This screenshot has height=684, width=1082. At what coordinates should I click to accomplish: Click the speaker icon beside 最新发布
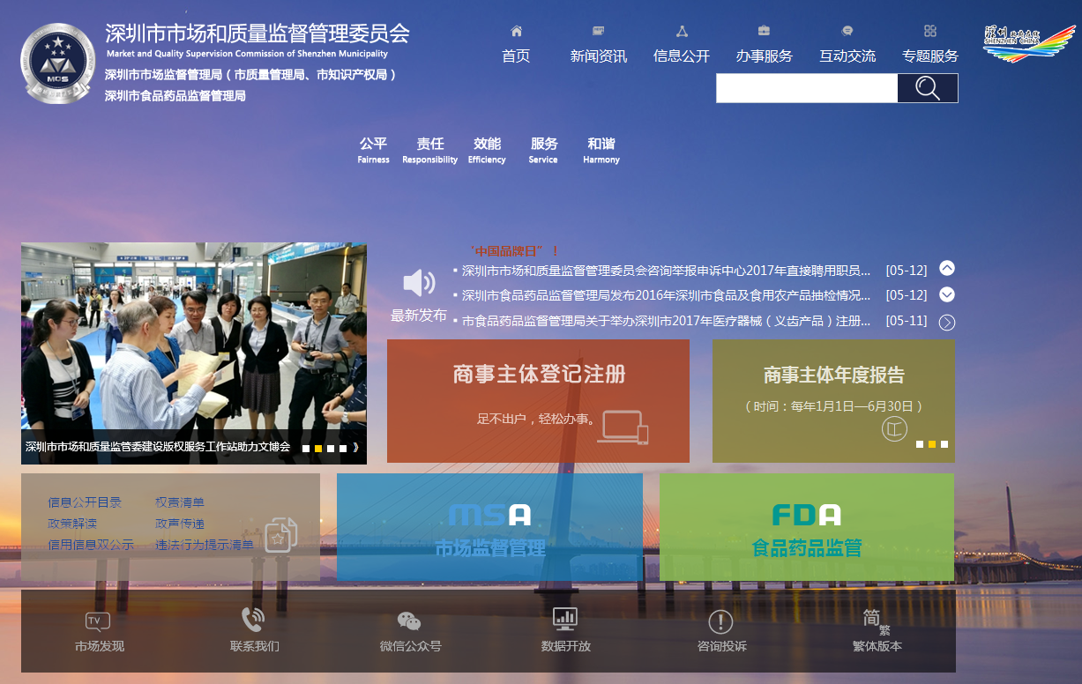pyautogui.click(x=417, y=280)
